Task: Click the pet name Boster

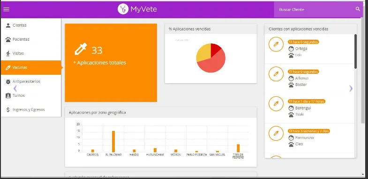Action: tap(301, 85)
